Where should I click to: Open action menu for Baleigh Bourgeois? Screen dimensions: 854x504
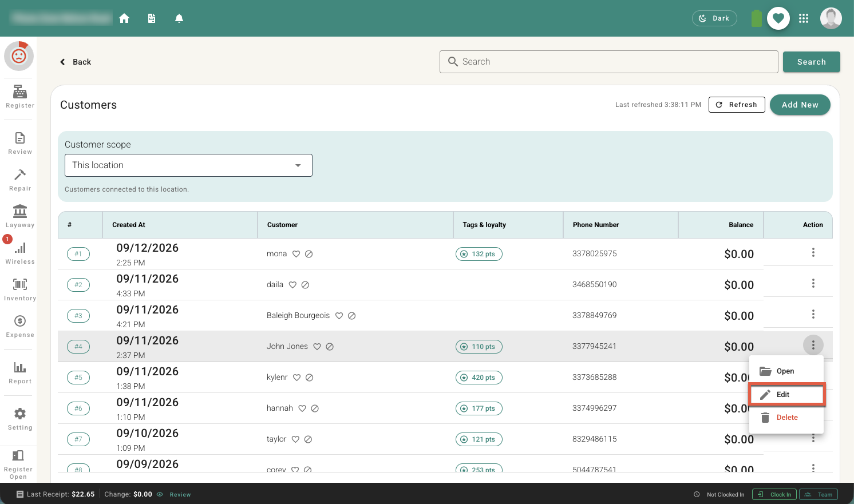(813, 314)
